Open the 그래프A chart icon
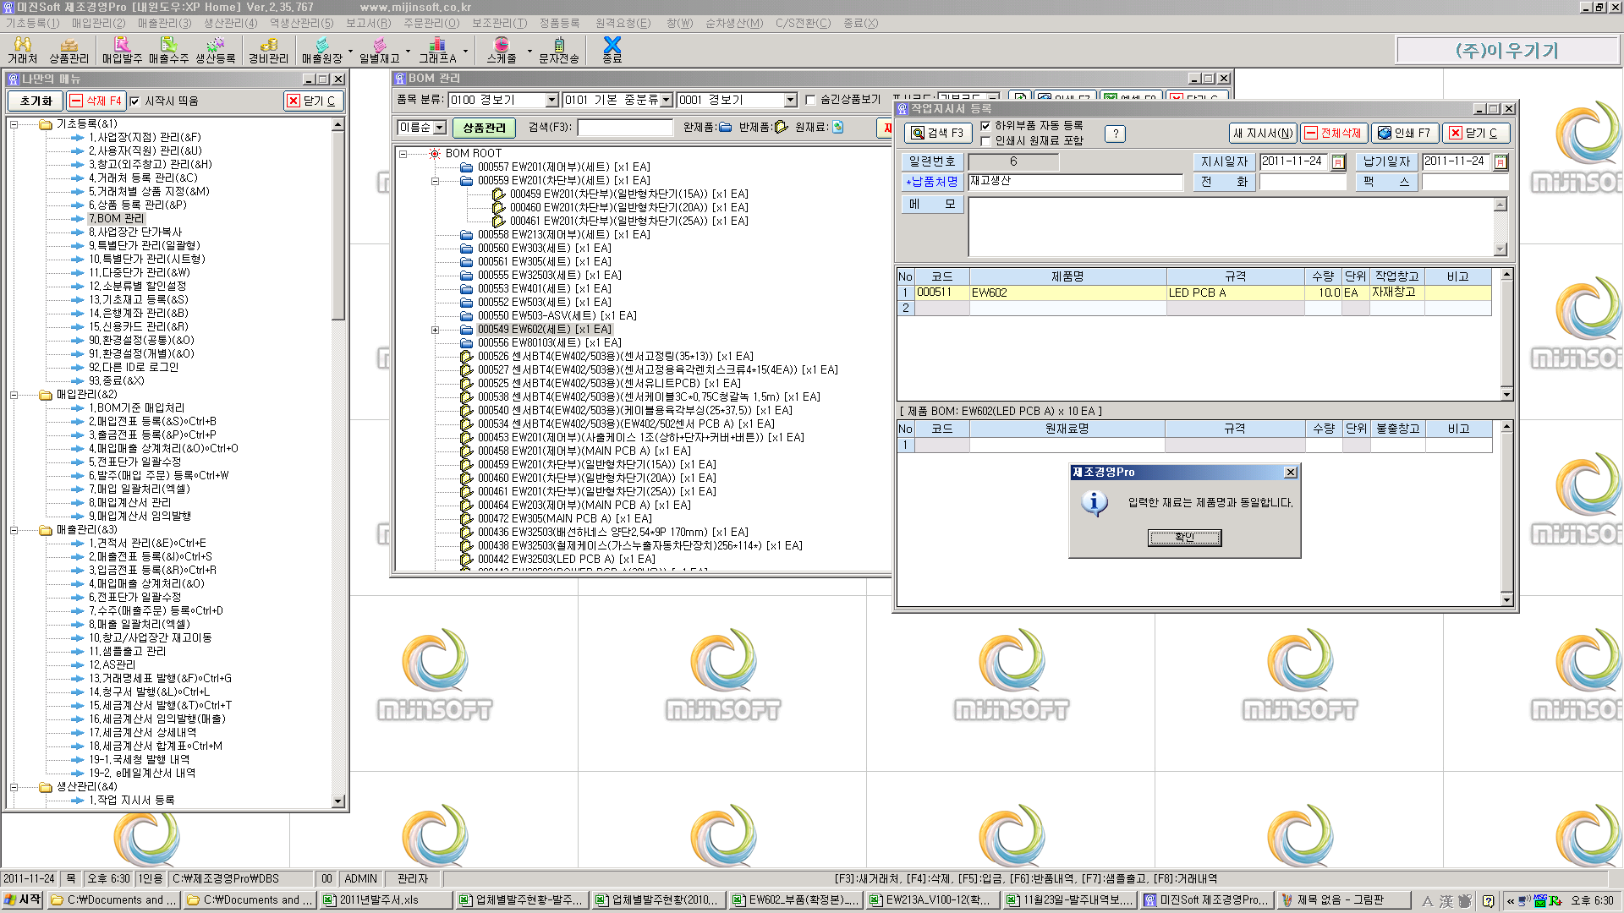 point(437,50)
